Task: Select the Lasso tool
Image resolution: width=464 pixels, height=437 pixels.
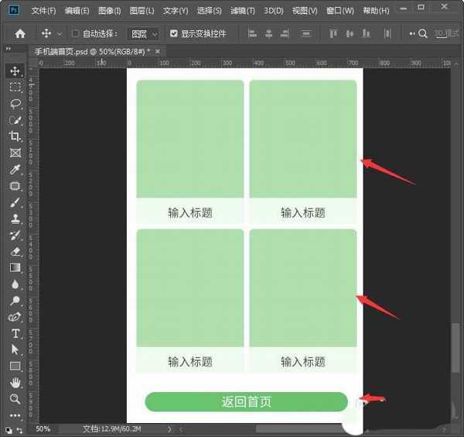Action: tap(15, 104)
